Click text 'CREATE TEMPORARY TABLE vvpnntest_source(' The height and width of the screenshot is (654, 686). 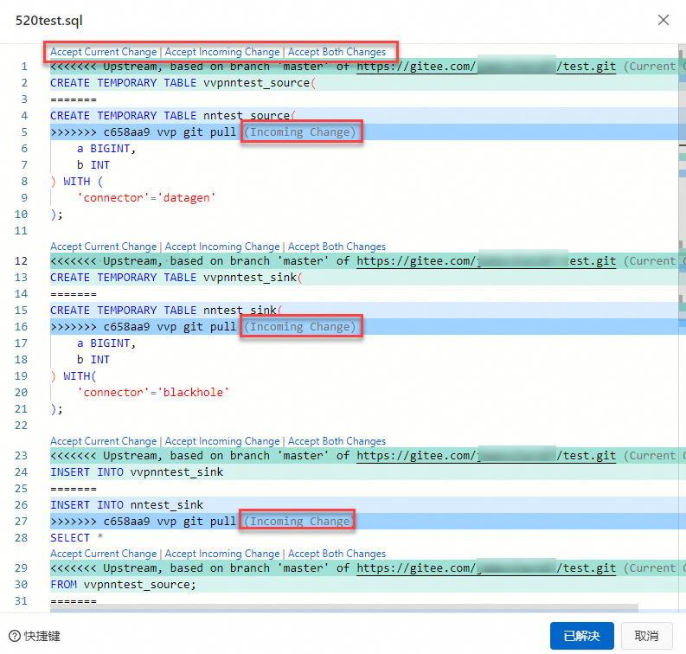pos(183,83)
